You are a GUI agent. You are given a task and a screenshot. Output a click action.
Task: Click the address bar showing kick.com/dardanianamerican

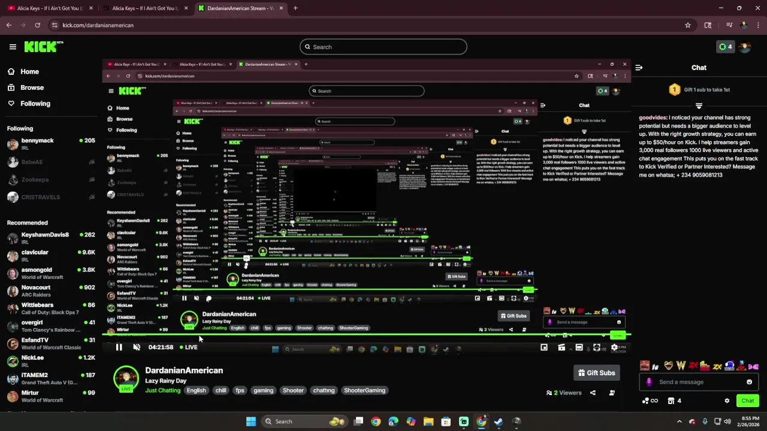click(x=372, y=25)
